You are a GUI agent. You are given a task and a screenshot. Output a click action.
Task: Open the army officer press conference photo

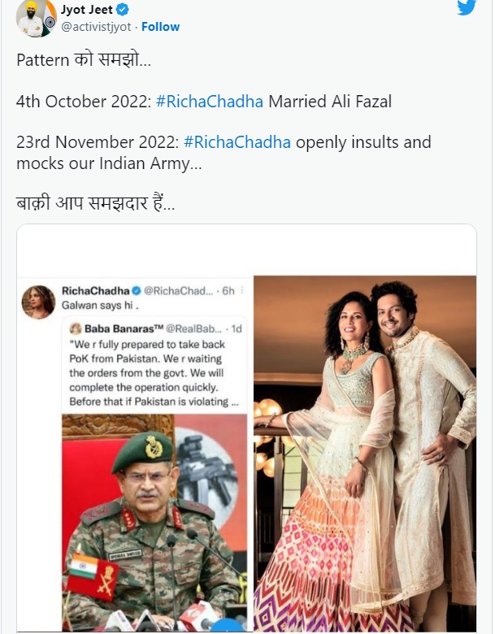pos(154,520)
